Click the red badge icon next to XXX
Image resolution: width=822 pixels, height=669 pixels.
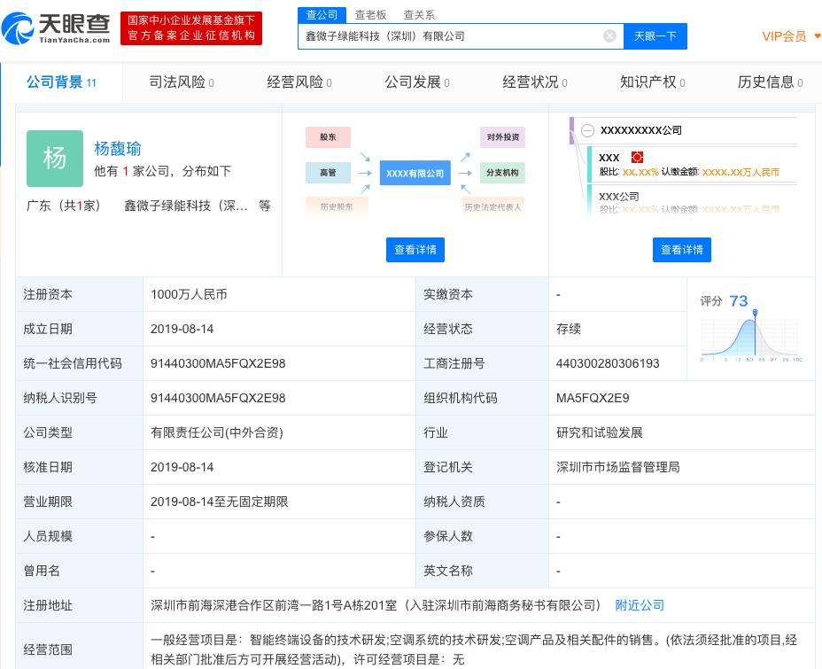point(637,158)
